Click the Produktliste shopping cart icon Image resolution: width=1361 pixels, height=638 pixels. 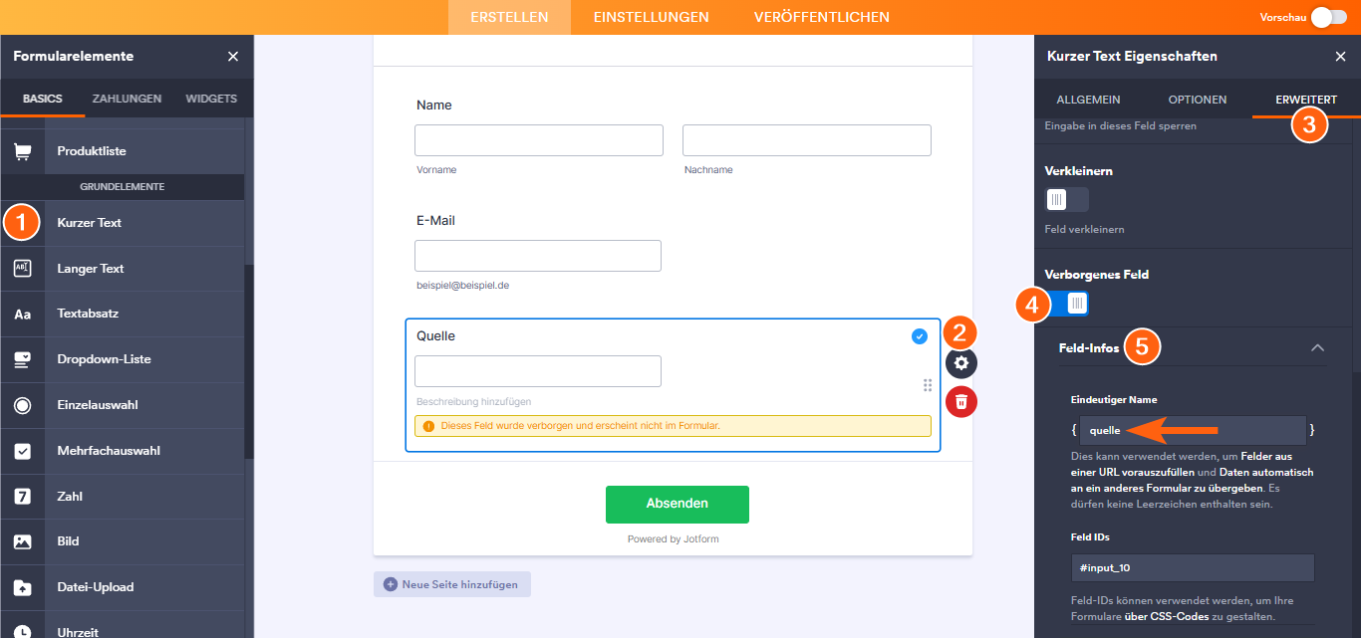(x=22, y=151)
